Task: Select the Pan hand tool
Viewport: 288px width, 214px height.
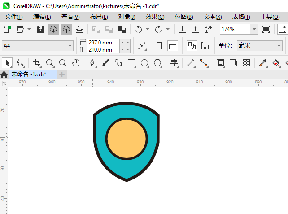Action: pyautogui.click(x=76, y=63)
